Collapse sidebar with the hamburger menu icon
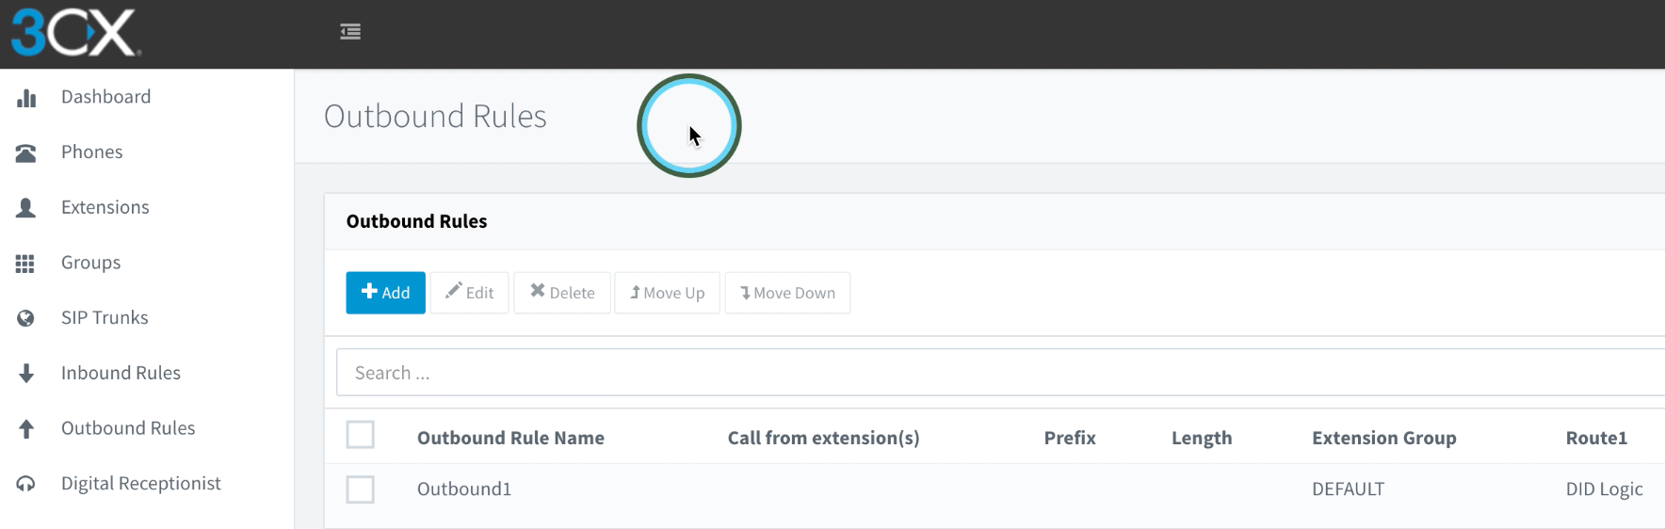The height and width of the screenshot is (529, 1665). [350, 32]
